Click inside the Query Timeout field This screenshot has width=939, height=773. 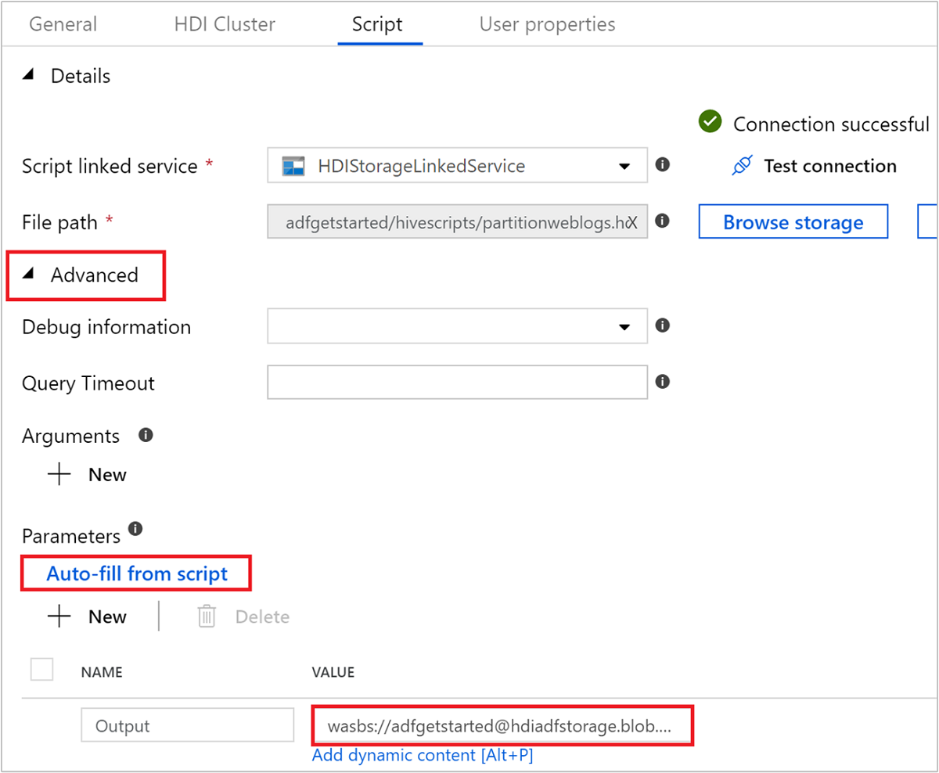(x=457, y=382)
